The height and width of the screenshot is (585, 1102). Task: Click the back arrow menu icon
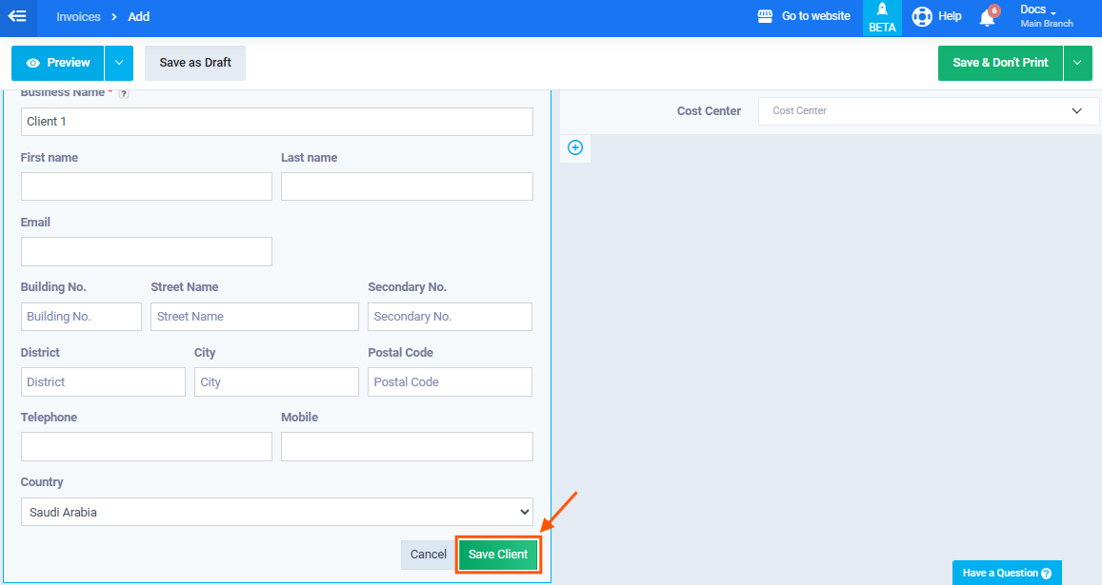pyautogui.click(x=17, y=16)
